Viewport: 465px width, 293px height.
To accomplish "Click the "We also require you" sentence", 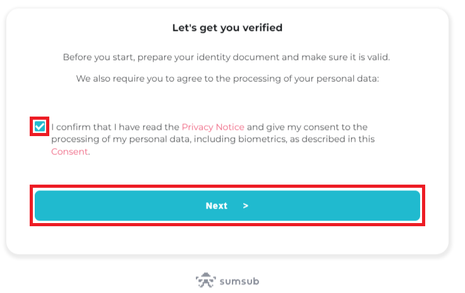I will tap(227, 79).
